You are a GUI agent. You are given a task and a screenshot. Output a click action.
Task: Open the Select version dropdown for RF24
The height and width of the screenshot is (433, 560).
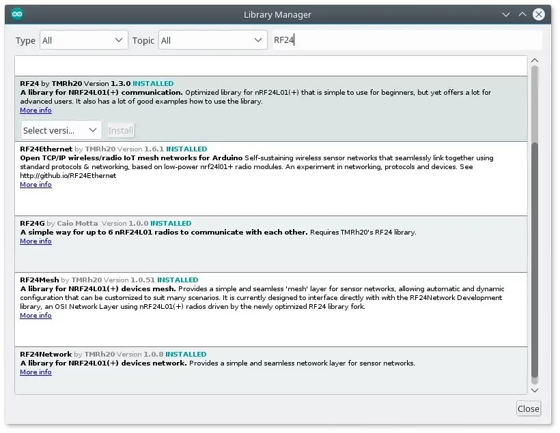61,130
